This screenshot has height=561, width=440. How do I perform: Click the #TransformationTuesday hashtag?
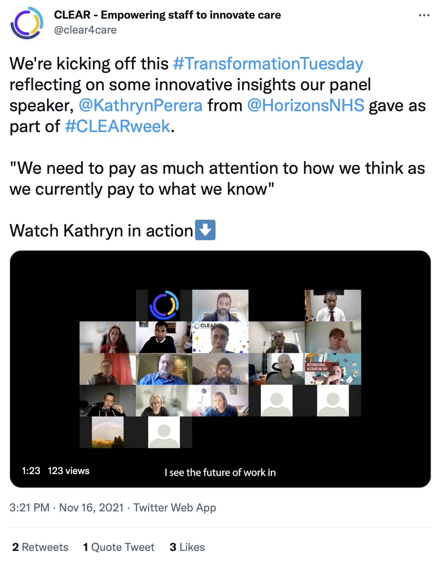(268, 64)
